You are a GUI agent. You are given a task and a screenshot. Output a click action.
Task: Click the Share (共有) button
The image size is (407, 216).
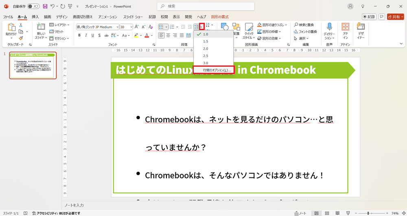pyautogui.click(x=396, y=17)
